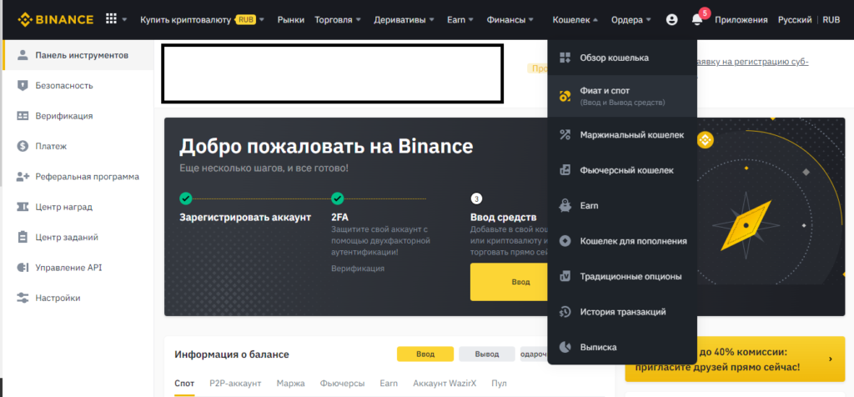Click the Верификация link under 2FA
Screen dimensions: 854x397
coord(358,269)
